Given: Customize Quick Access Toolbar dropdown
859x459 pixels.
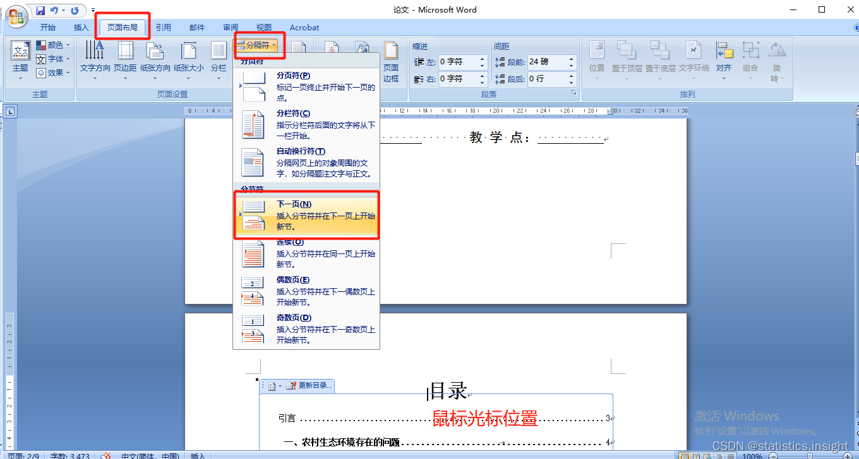Looking at the screenshot, I should [93, 11].
